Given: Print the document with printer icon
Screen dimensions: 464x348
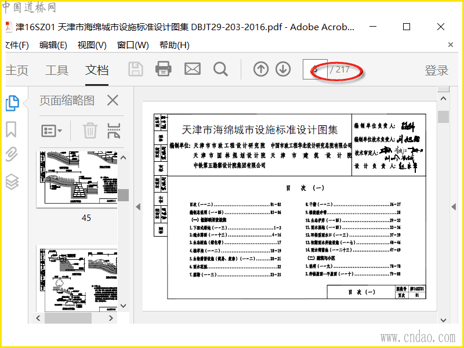Looking at the screenshot, I should coord(164,69).
